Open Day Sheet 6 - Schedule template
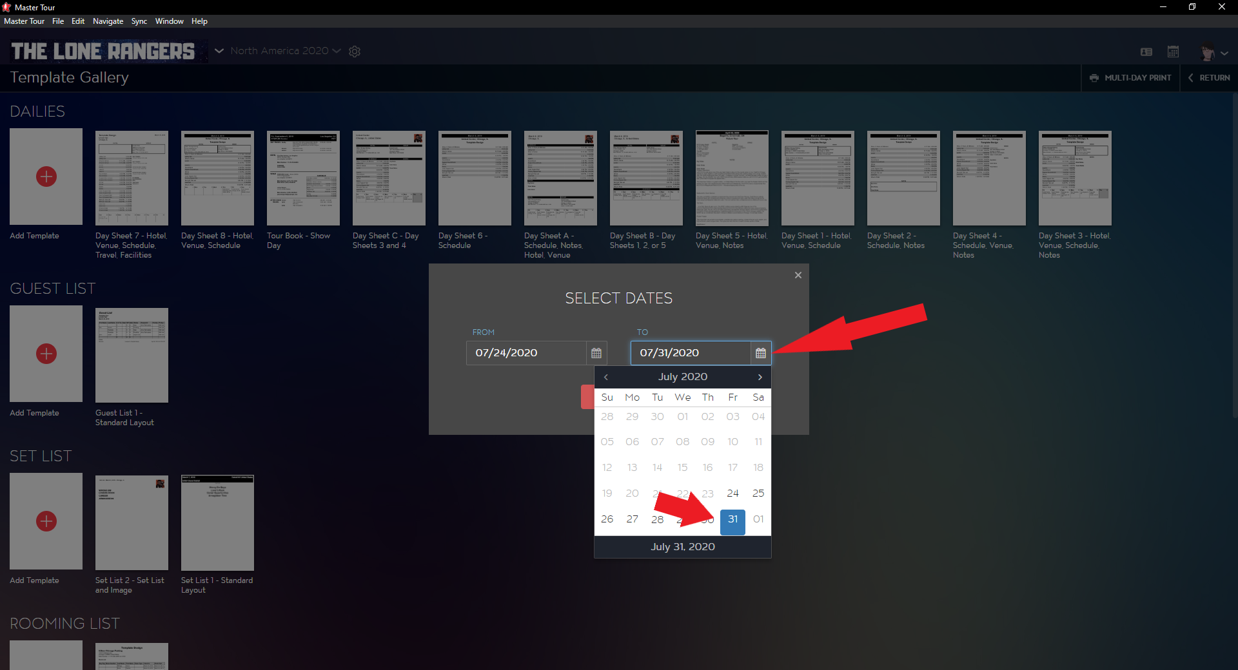Image resolution: width=1238 pixels, height=670 pixels. point(475,178)
